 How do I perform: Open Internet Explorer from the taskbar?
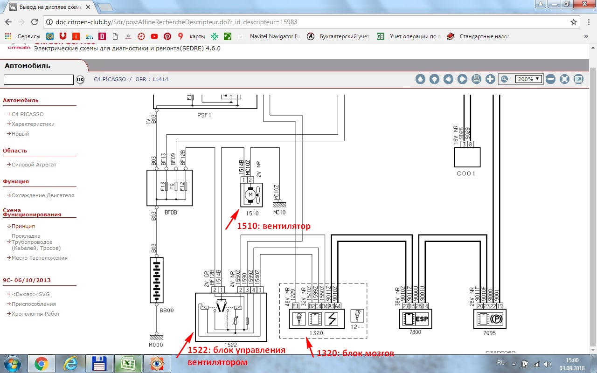(70, 364)
